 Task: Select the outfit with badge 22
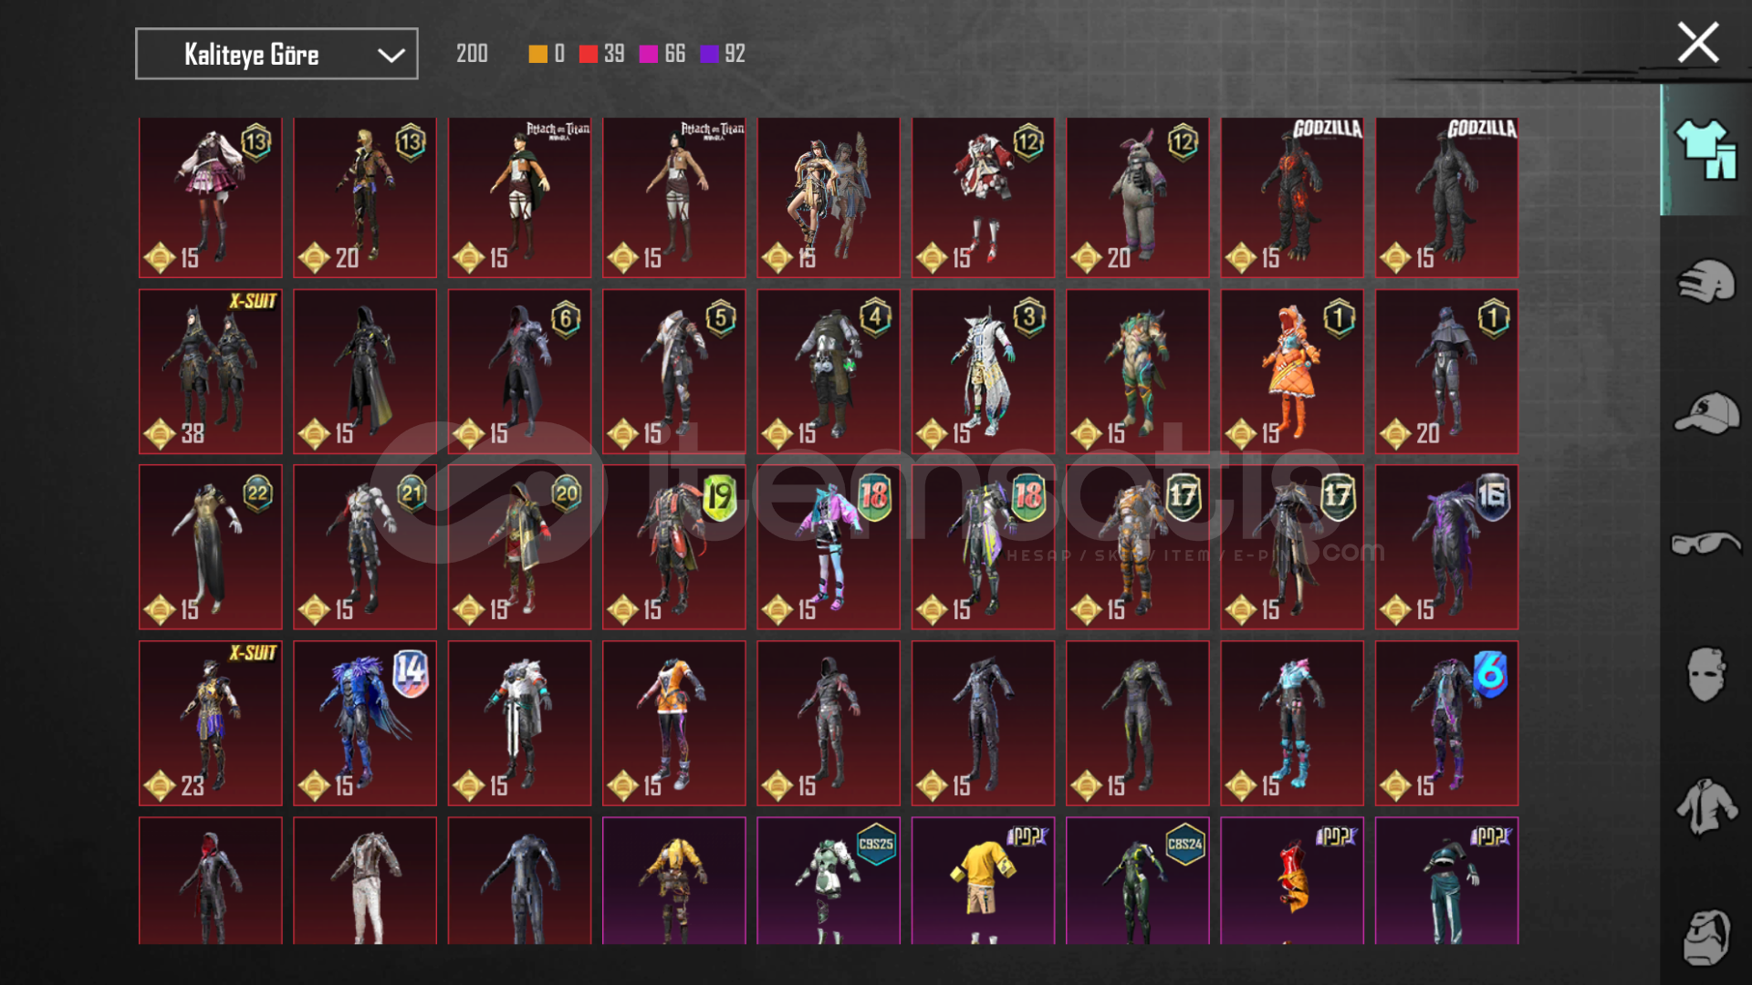coord(210,547)
